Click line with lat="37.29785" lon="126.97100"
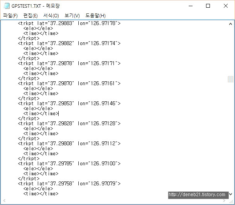 69,164
